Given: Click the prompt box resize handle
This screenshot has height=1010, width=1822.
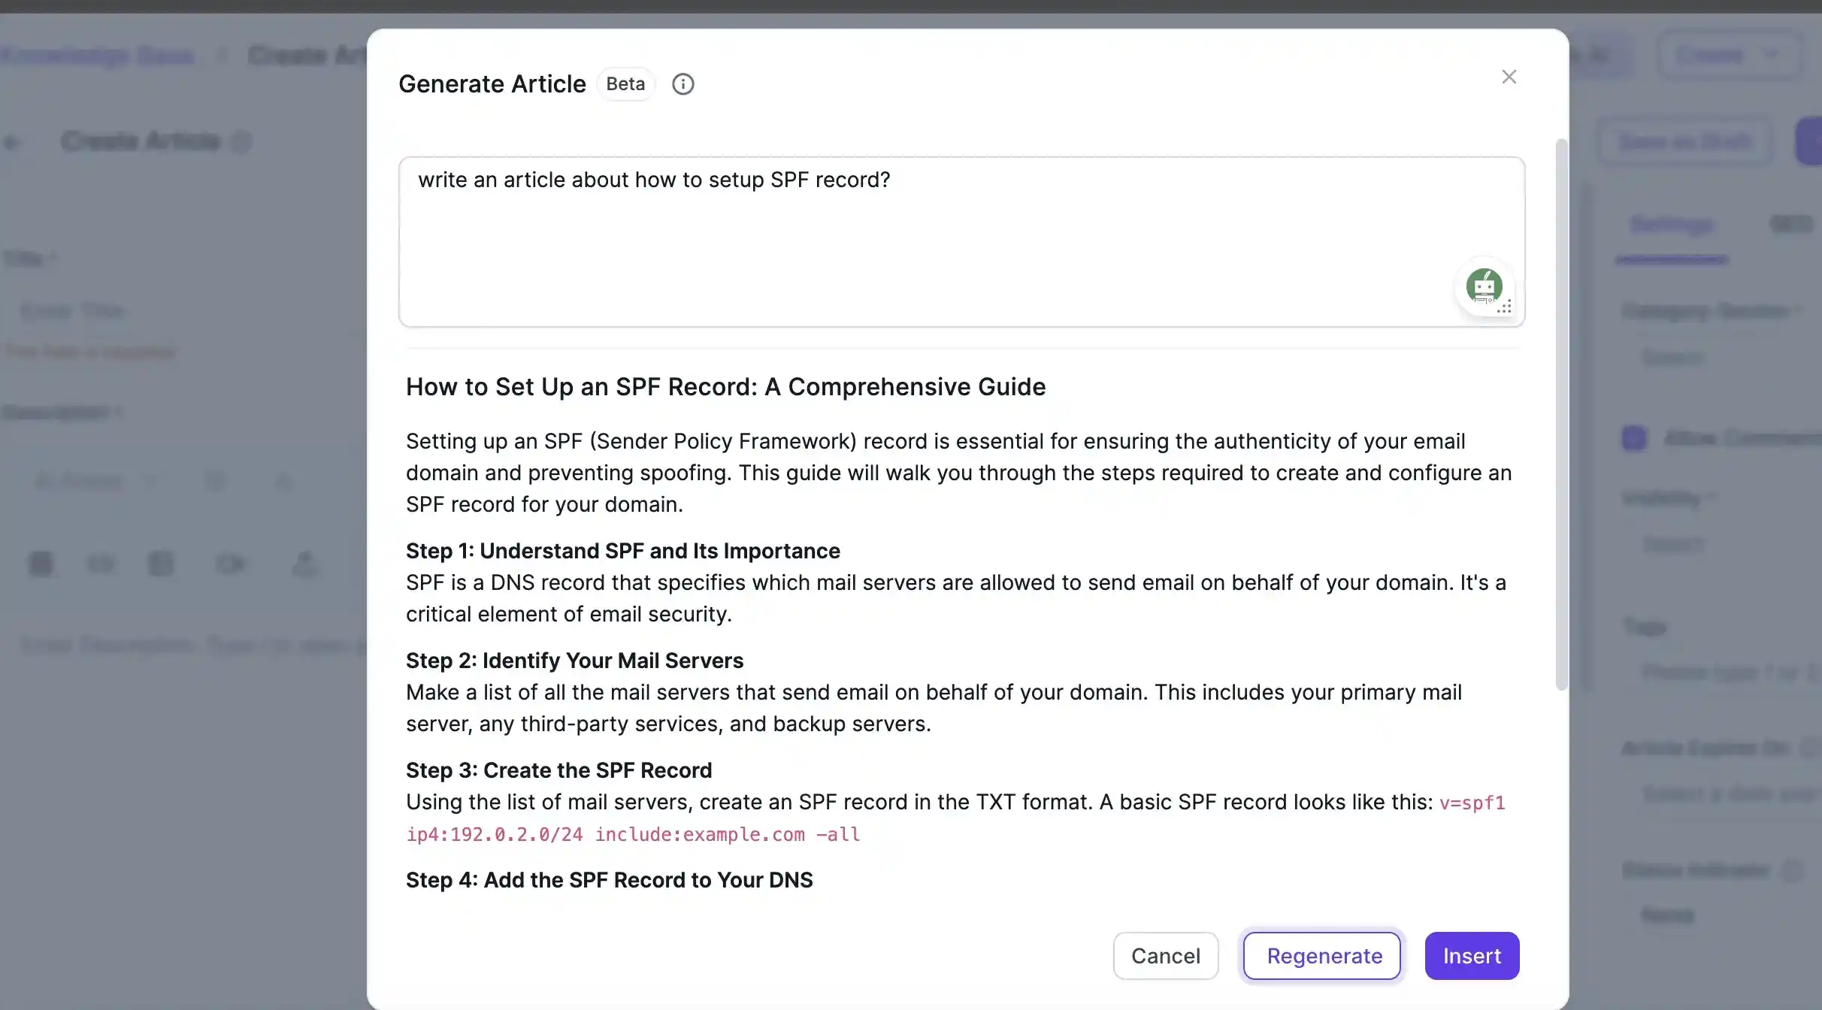Looking at the screenshot, I should (1506, 307).
